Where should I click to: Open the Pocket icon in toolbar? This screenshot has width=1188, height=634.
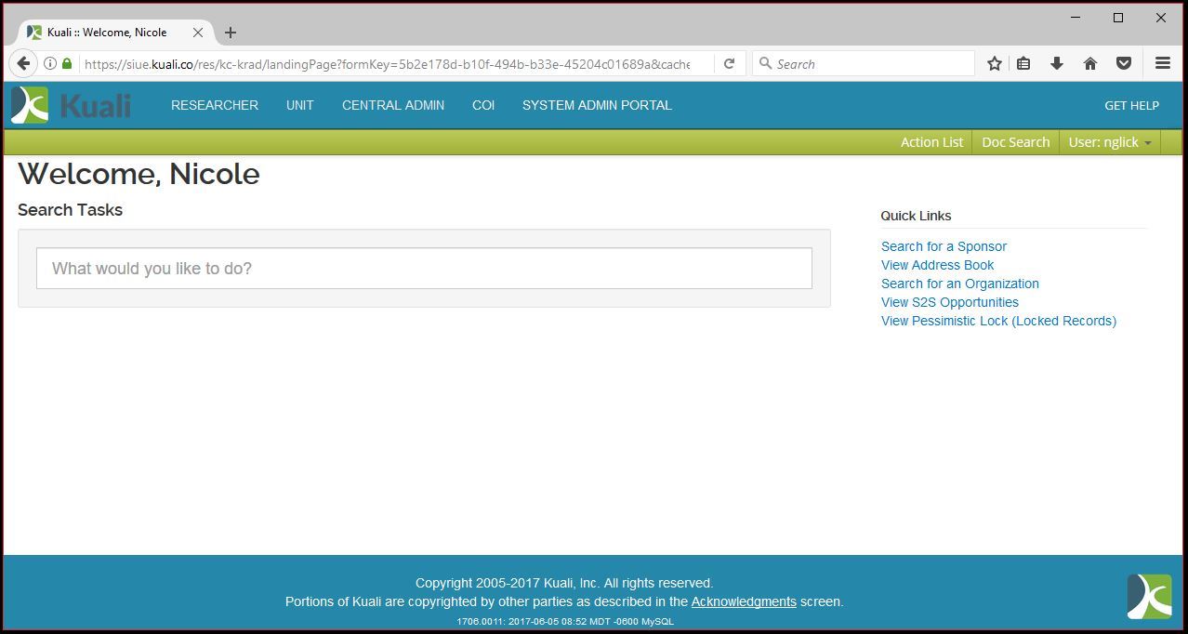[1124, 64]
